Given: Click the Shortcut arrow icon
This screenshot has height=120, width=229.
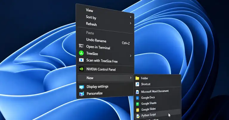Looking at the screenshot, I should coord(137,84).
